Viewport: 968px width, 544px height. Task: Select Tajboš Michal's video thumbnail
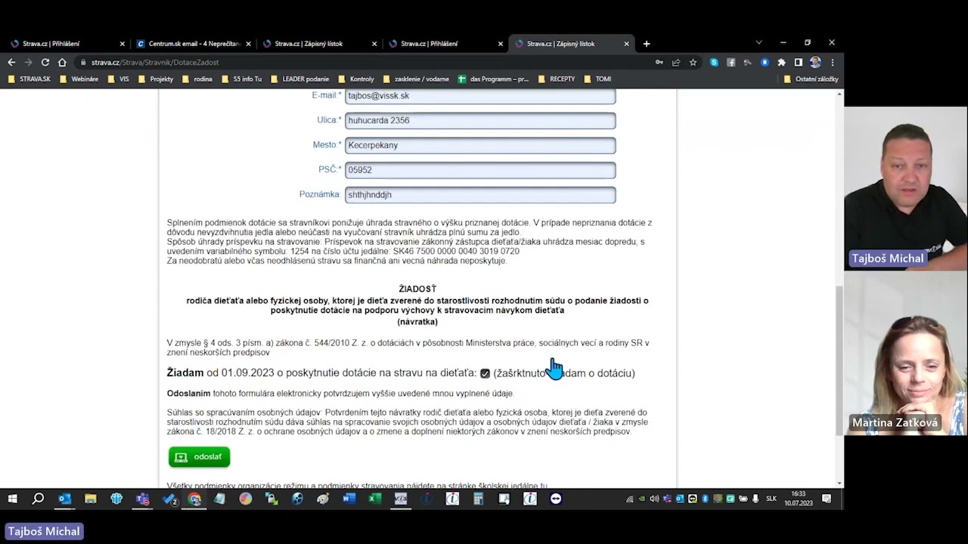click(906, 188)
